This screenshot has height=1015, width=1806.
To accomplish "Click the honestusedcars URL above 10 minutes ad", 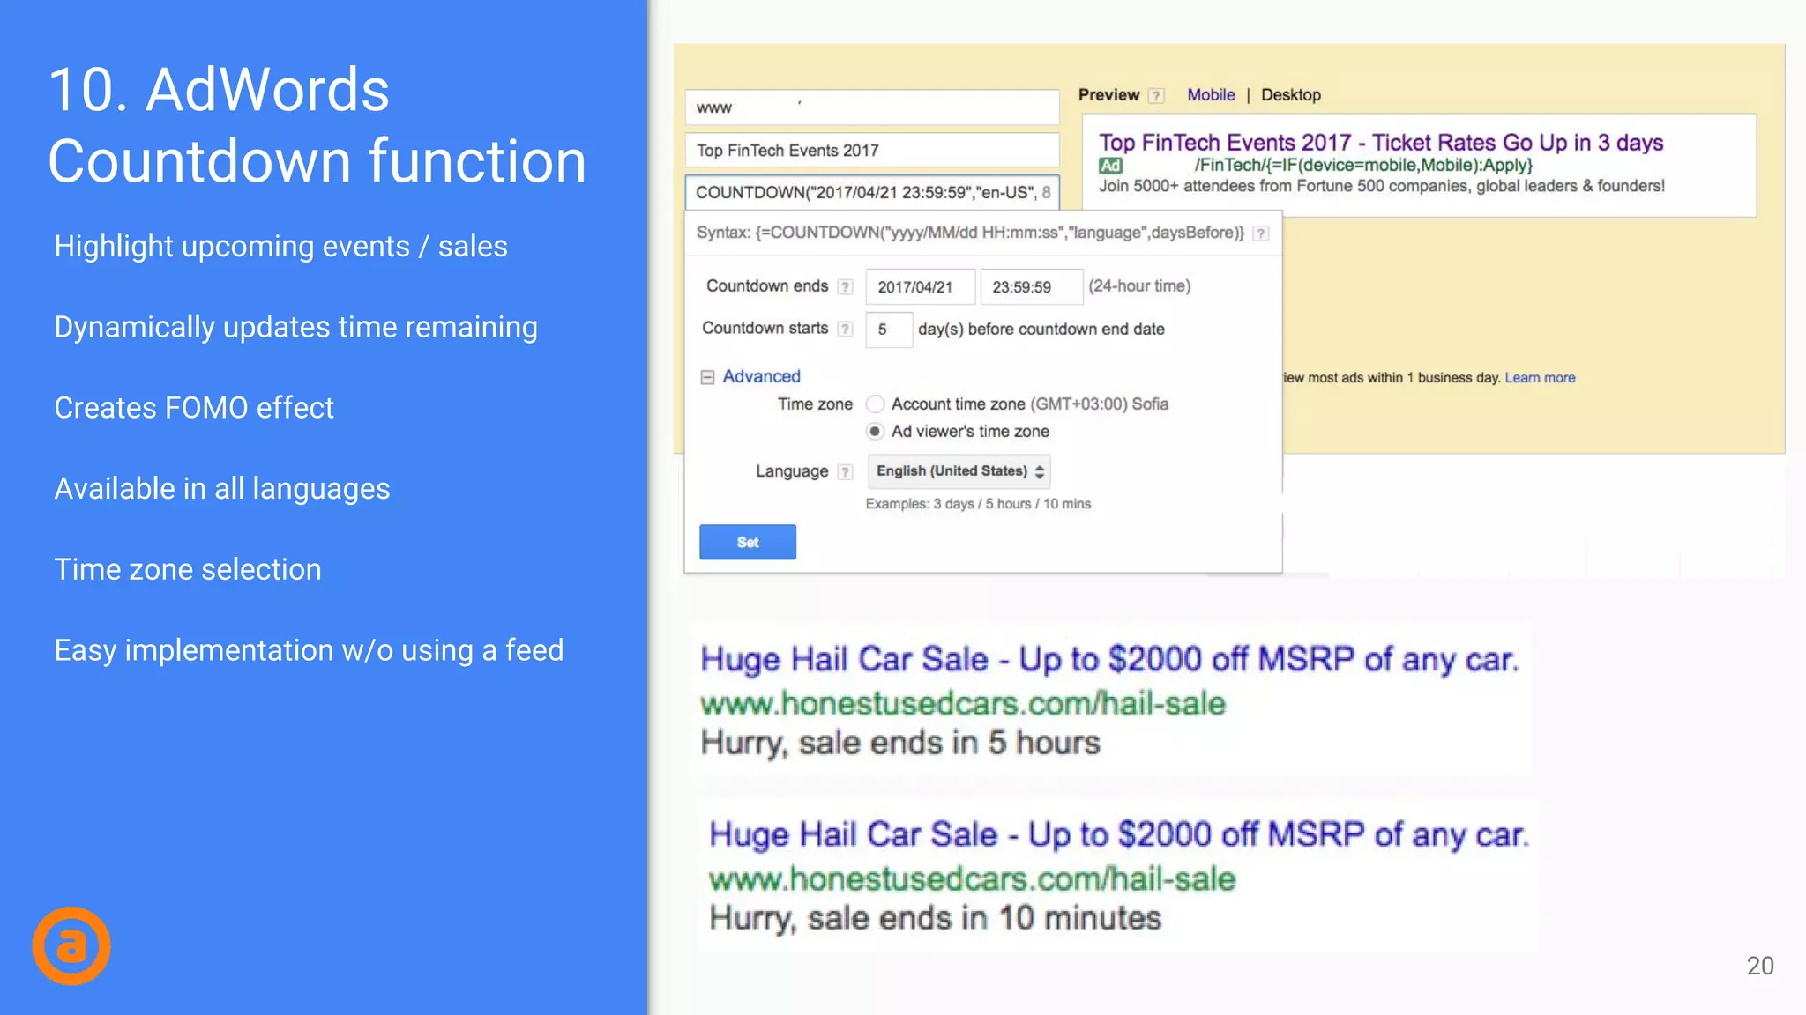I will click(972, 878).
